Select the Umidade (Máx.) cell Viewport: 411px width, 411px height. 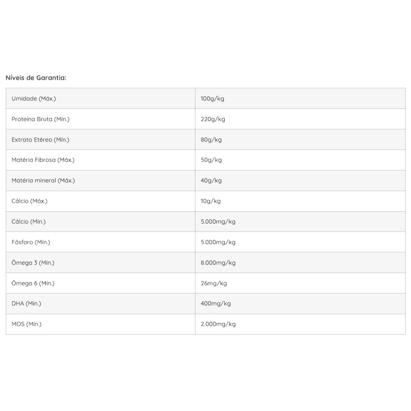point(34,99)
